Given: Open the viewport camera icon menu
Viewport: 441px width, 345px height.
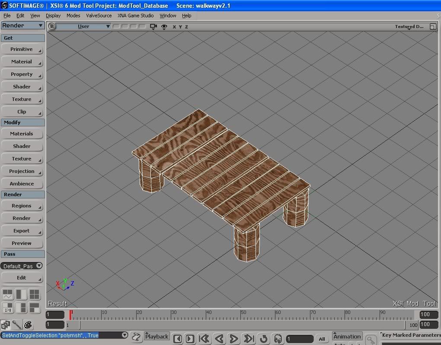Looking at the screenshot, I should coord(153,27).
